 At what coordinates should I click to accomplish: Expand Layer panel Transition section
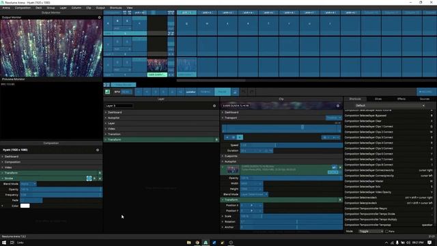[x=106, y=135]
